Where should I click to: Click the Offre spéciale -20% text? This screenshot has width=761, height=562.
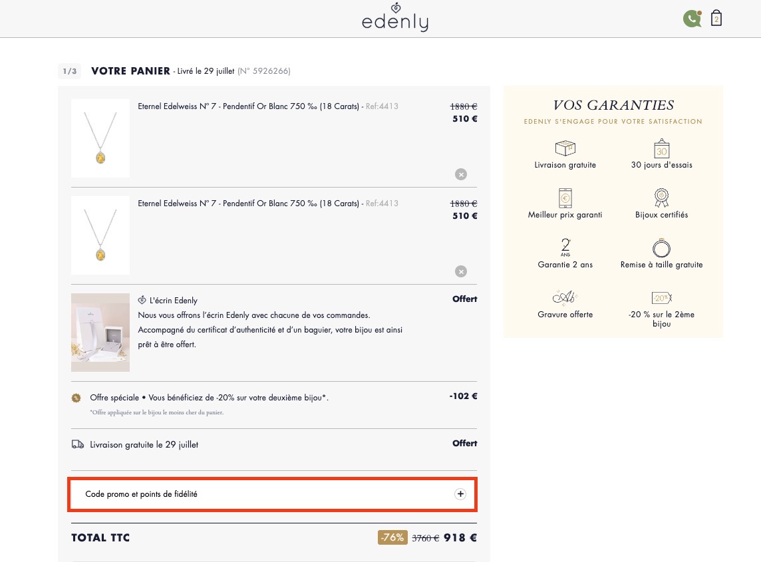(209, 398)
